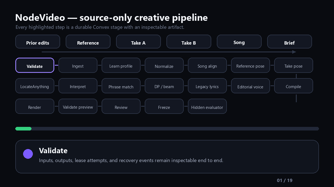
Task: Click the Take B source card
Action: (x=189, y=42)
